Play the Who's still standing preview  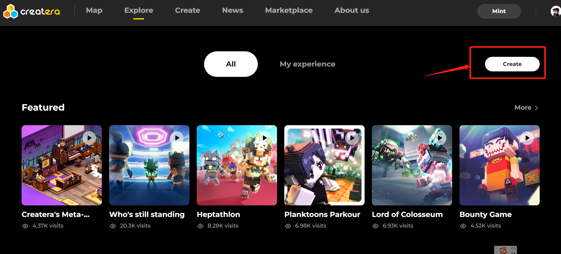pos(177,138)
